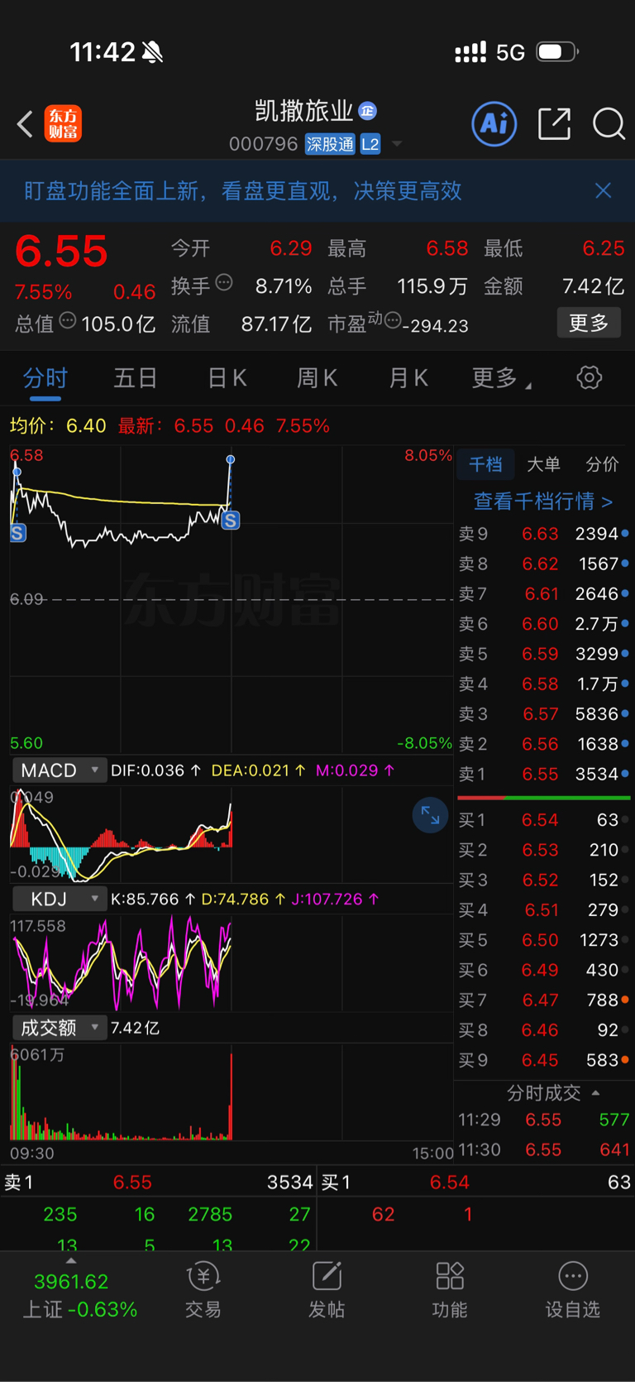The width and height of the screenshot is (635, 1382).
Task: Tap the S marker near price spike
Action: pyautogui.click(x=231, y=521)
